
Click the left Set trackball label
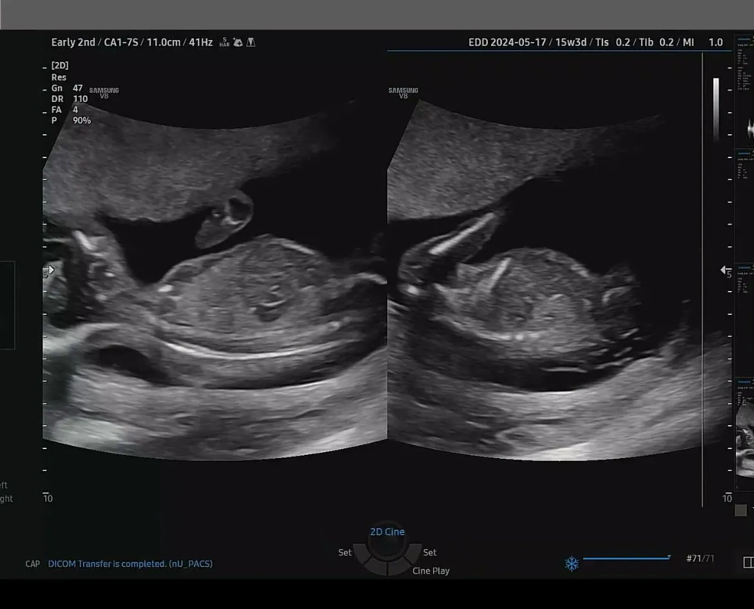[x=345, y=552]
